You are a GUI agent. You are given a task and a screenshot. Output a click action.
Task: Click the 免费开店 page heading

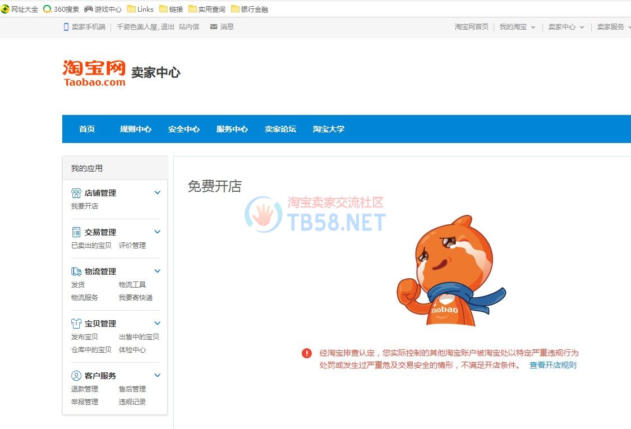click(x=214, y=186)
